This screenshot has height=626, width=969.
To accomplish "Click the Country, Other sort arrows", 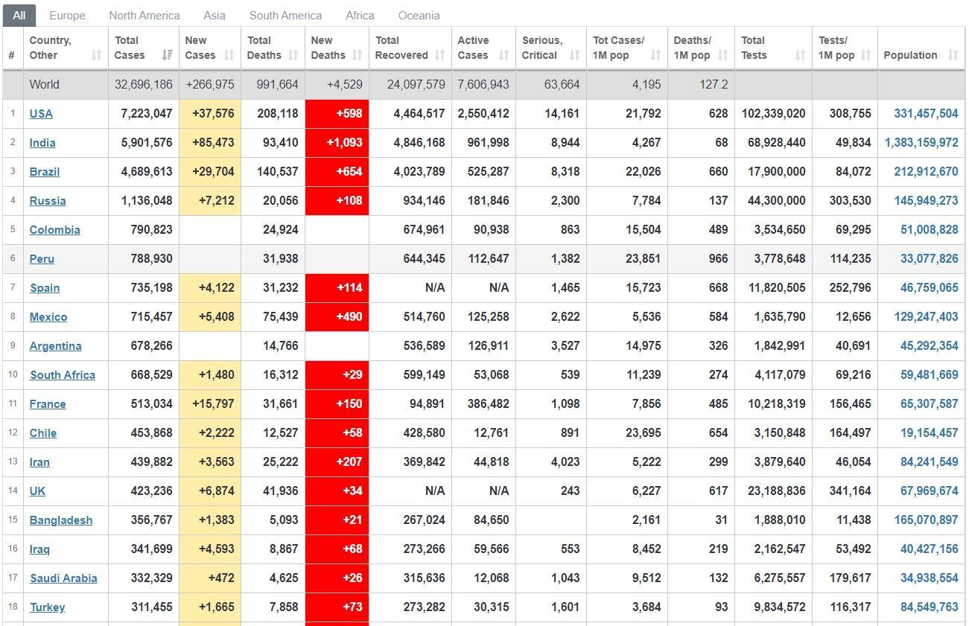I will click(x=96, y=55).
